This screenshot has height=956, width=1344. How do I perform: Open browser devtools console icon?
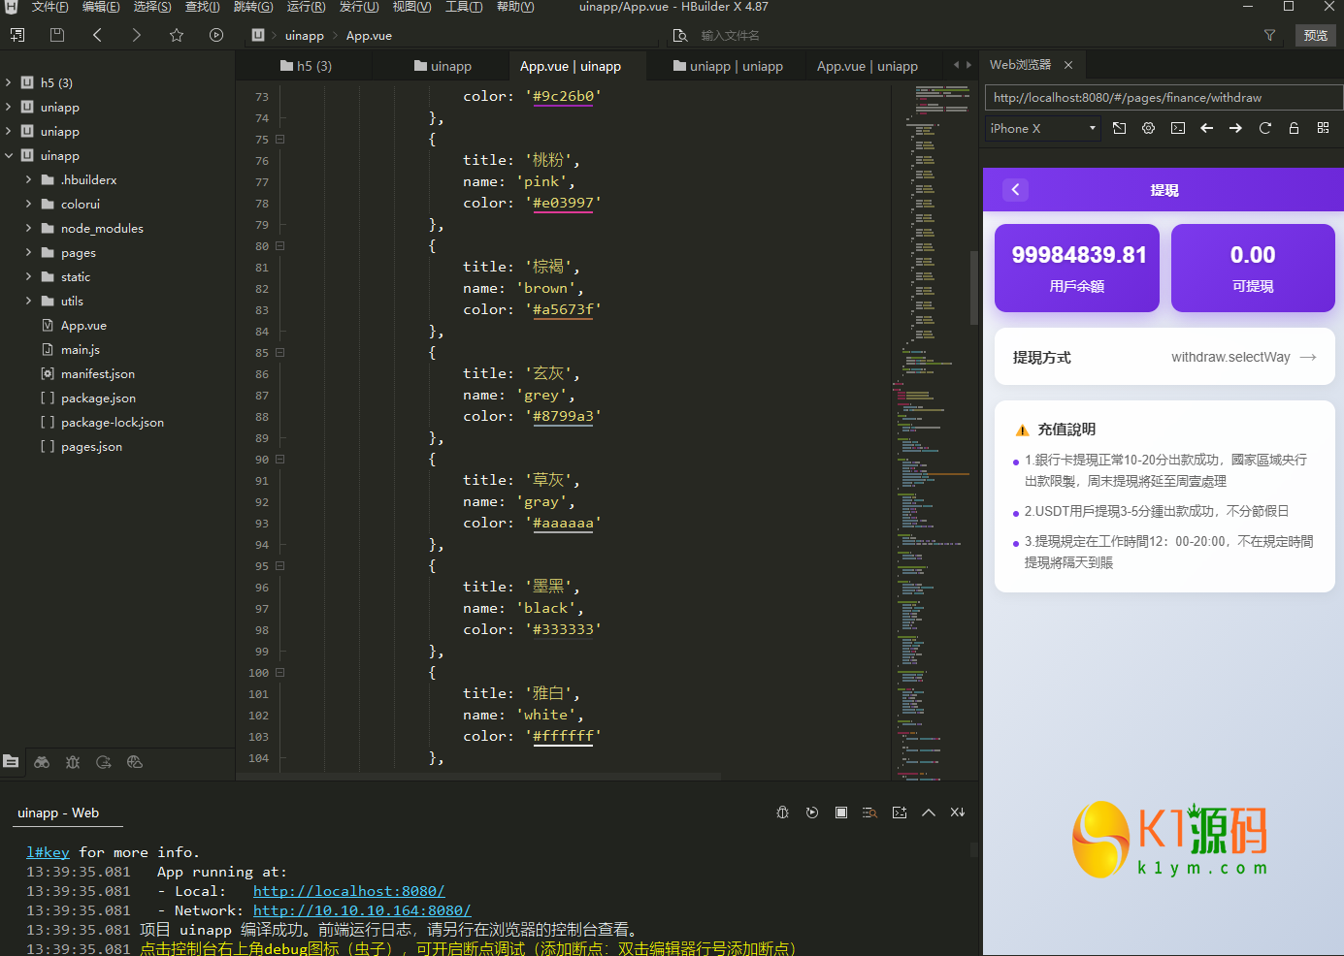tap(1177, 128)
